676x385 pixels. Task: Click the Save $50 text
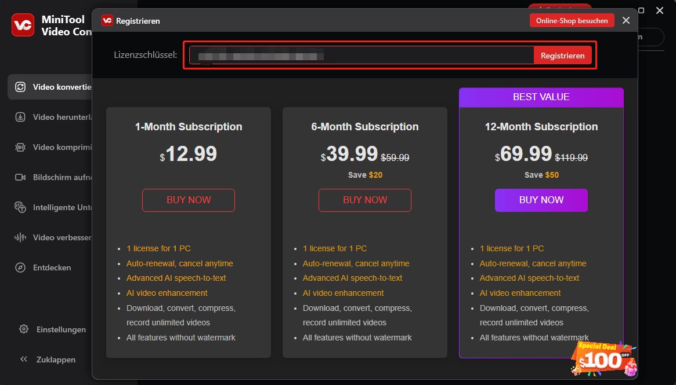coord(541,175)
